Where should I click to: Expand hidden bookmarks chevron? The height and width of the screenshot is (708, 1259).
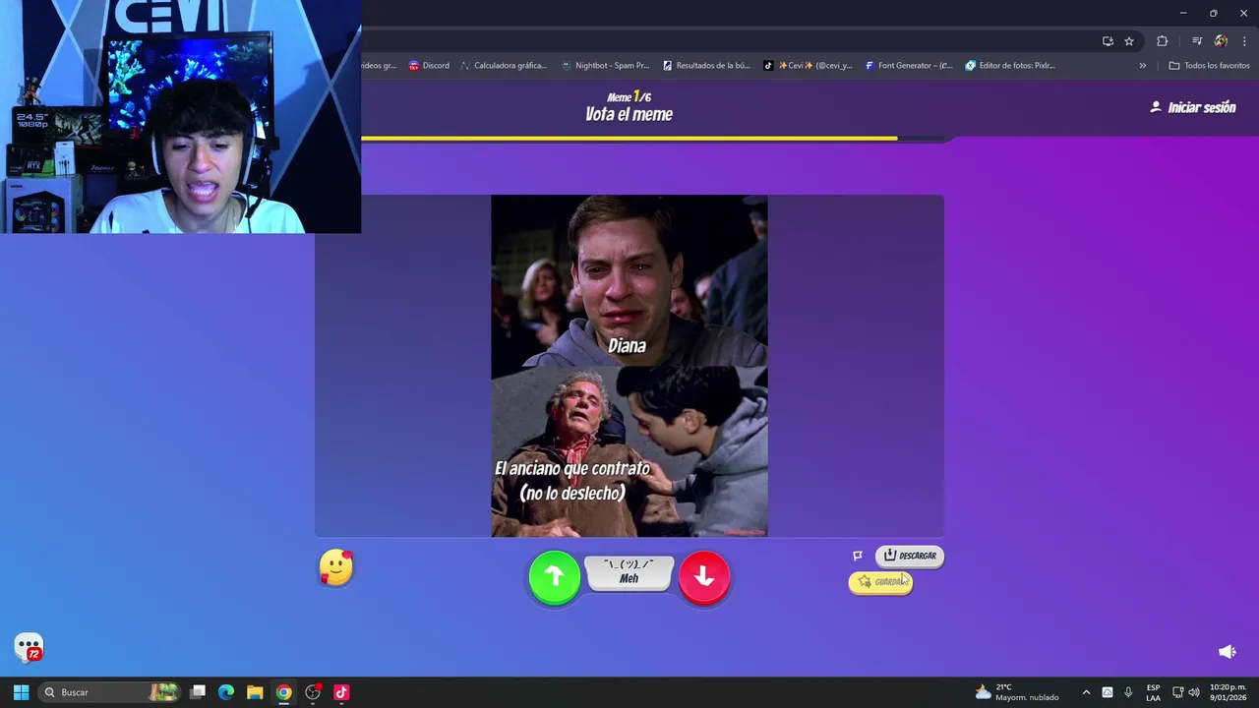[1142, 66]
